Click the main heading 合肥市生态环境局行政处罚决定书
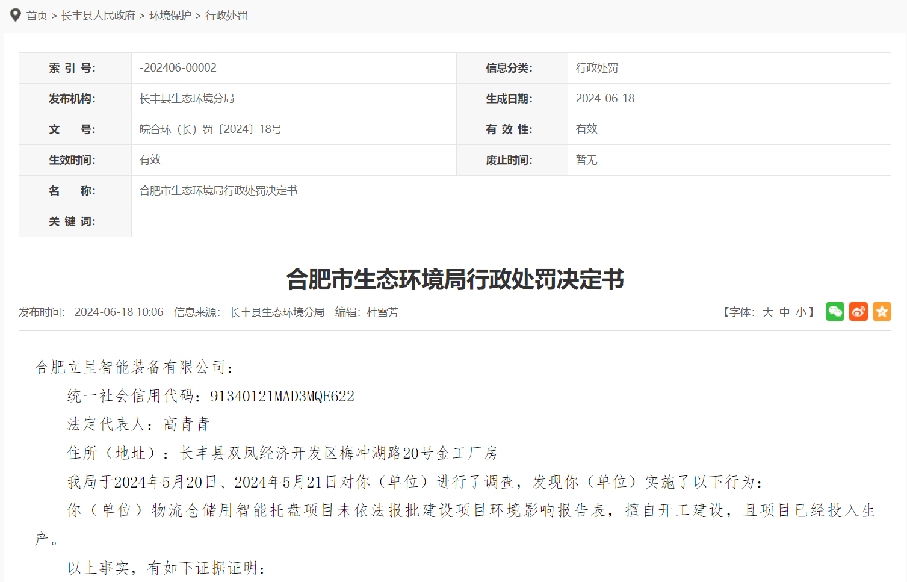The height and width of the screenshot is (582, 907). click(x=455, y=280)
